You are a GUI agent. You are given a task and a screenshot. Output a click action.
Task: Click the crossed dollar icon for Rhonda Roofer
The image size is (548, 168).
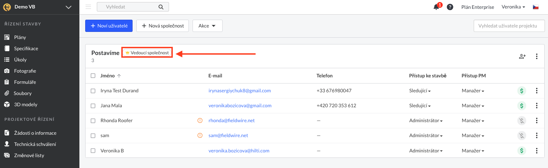click(x=521, y=120)
